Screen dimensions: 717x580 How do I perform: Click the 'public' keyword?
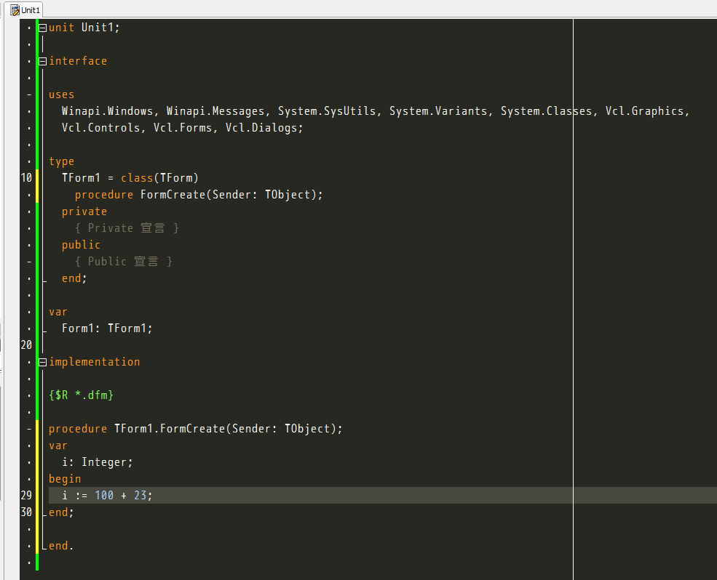pos(81,245)
